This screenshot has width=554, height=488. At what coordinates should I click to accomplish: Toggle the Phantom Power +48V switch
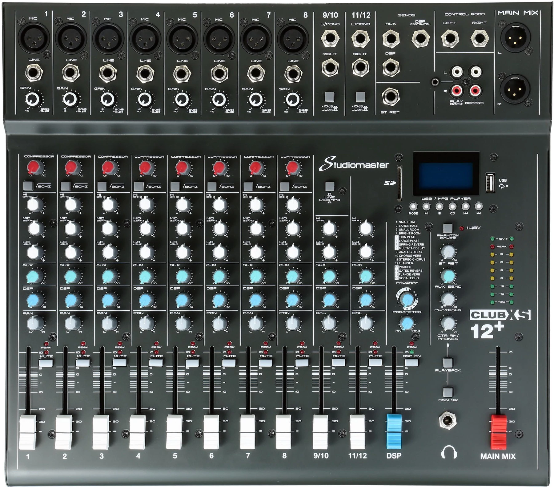[x=448, y=228]
